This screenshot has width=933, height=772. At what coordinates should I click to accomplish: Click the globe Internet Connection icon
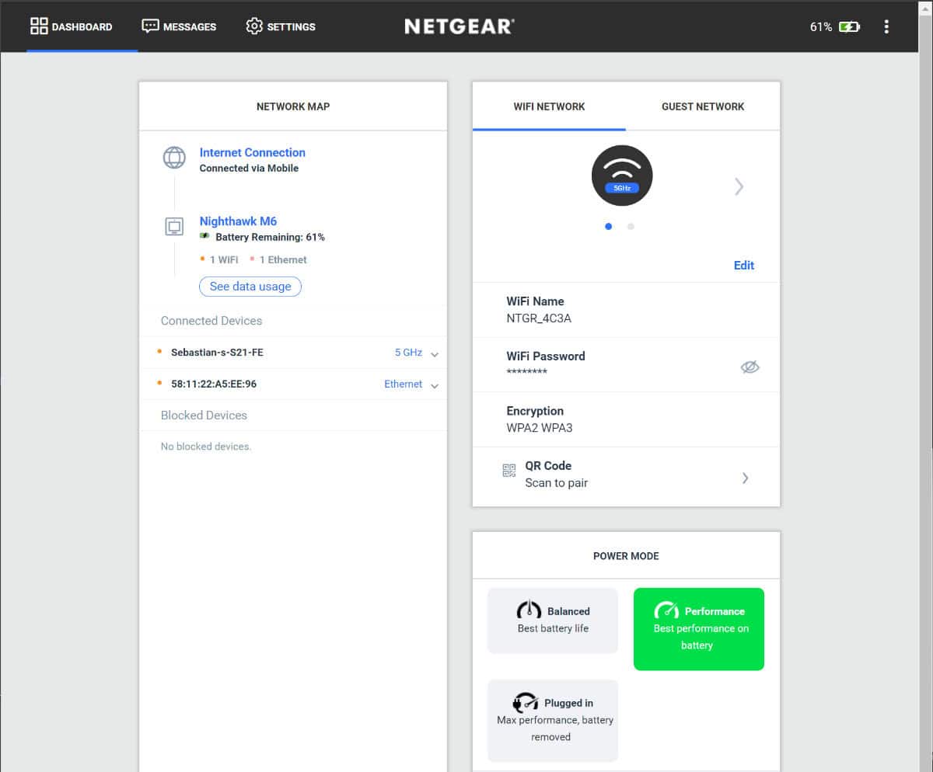[174, 157]
